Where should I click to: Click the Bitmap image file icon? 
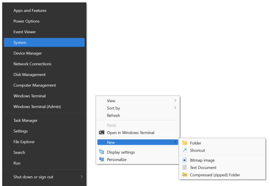pyautogui.click(x=184, y=160)
